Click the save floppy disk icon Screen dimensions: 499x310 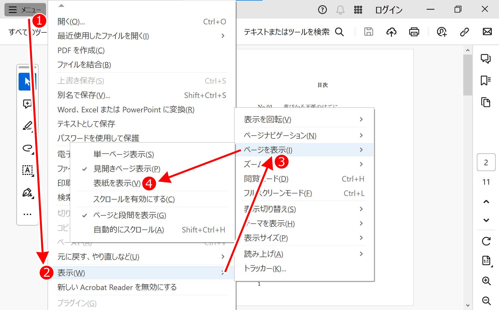tap(368, 32)
